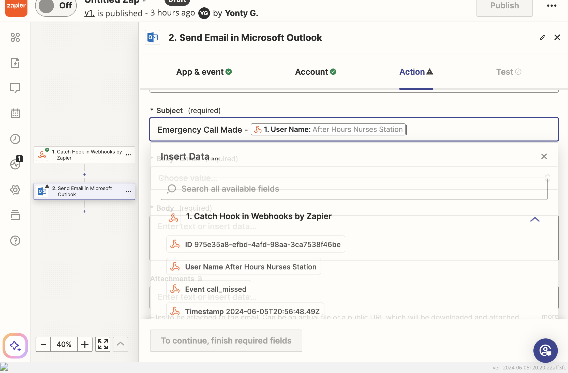
Task: Click To continue, finish required fields button
Action: point(226,341)
